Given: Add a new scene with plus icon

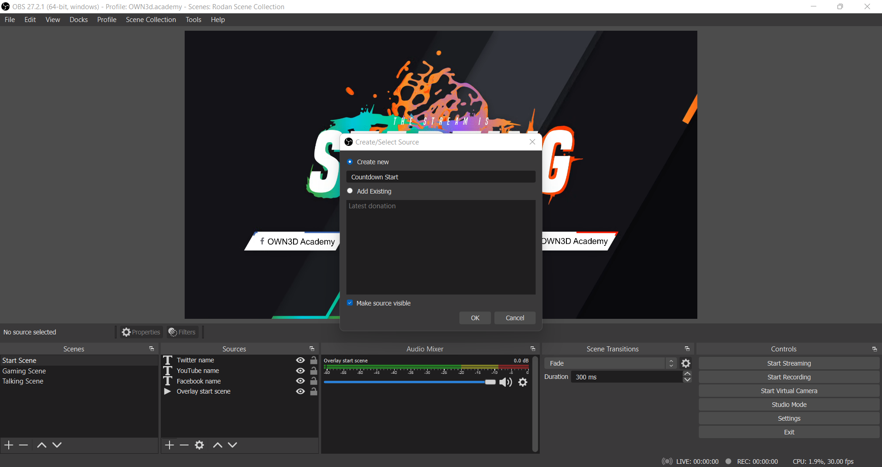Looking at the screenshot, I should pos(9,445).
